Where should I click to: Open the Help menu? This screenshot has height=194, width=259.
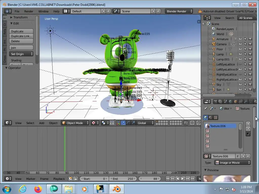click(x=56, y=11)
